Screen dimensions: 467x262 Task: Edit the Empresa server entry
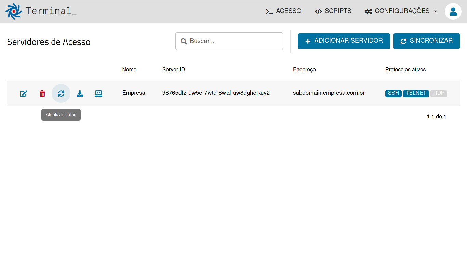(x=24, y=93)
